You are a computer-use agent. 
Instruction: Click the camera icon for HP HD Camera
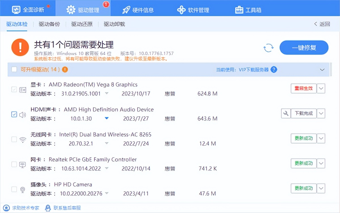tap(23, 189)
